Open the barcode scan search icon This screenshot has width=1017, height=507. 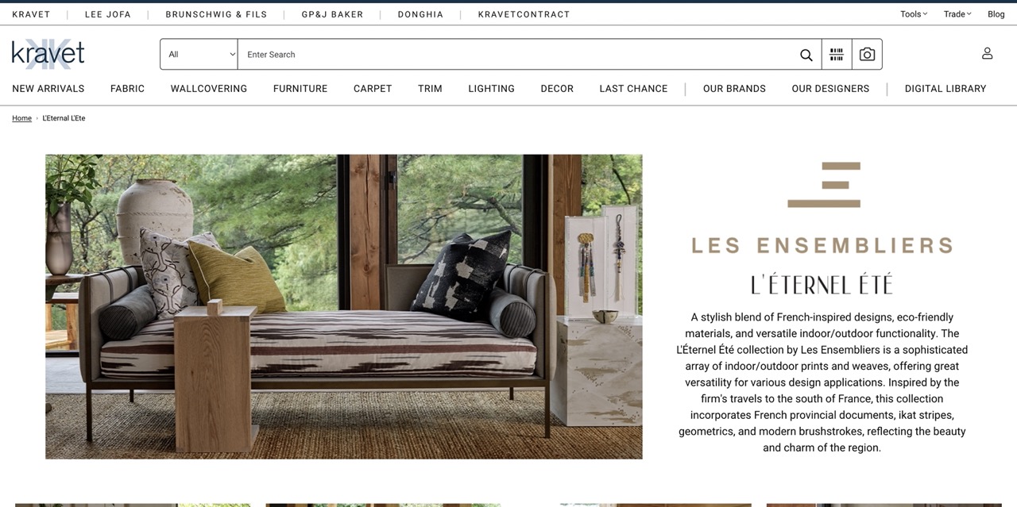click(837, 55)
